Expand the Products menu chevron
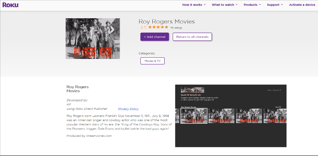The width and height of the screenshot is (318, 156). pos(260,5)
